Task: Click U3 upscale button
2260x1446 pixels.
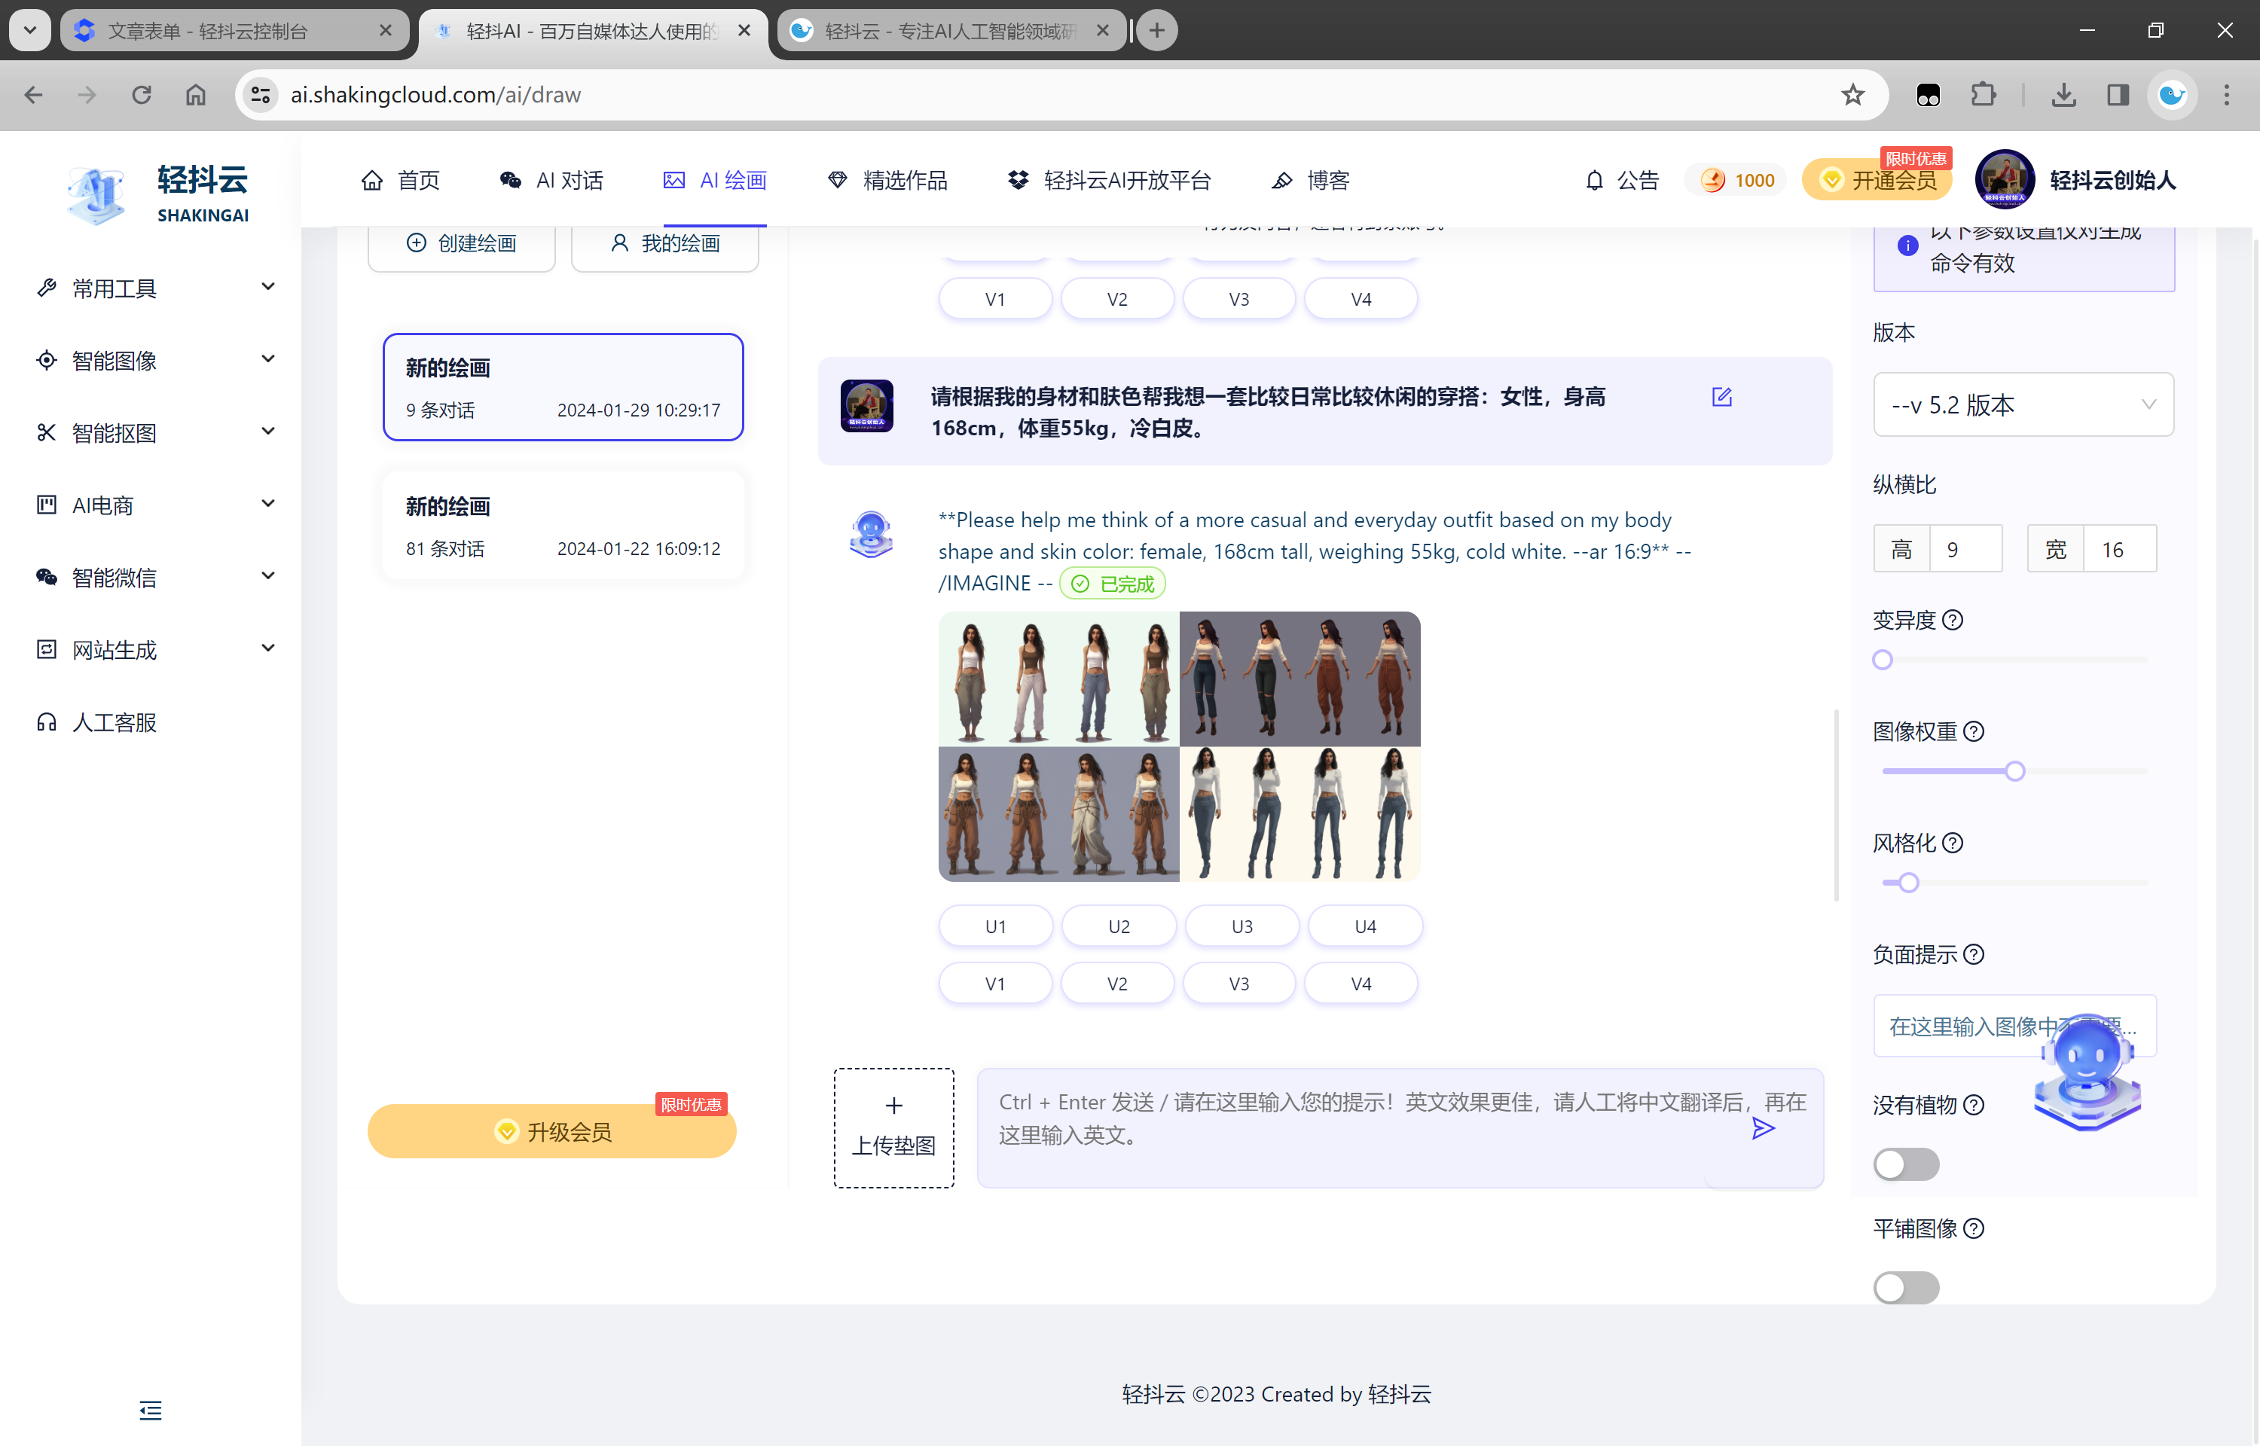Action: click(1241, 926)
